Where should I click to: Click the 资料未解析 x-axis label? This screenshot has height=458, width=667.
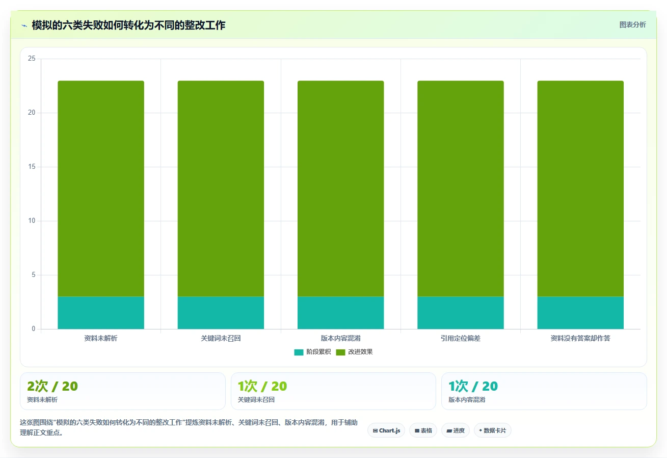tap(101, 338)
